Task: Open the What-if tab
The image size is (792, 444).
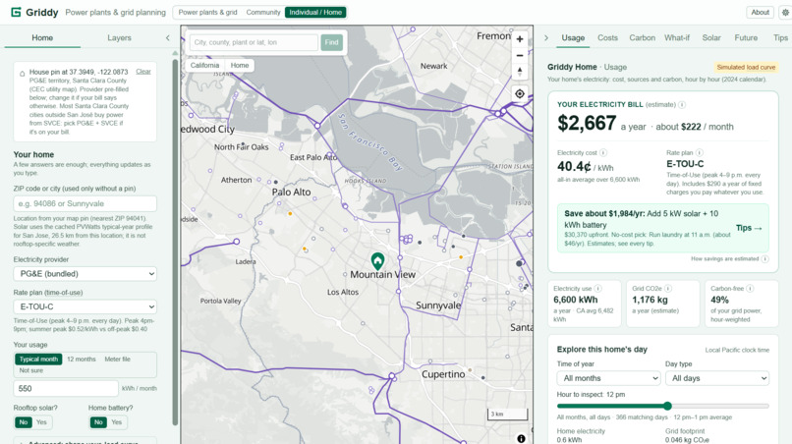Action: [677, 38]
